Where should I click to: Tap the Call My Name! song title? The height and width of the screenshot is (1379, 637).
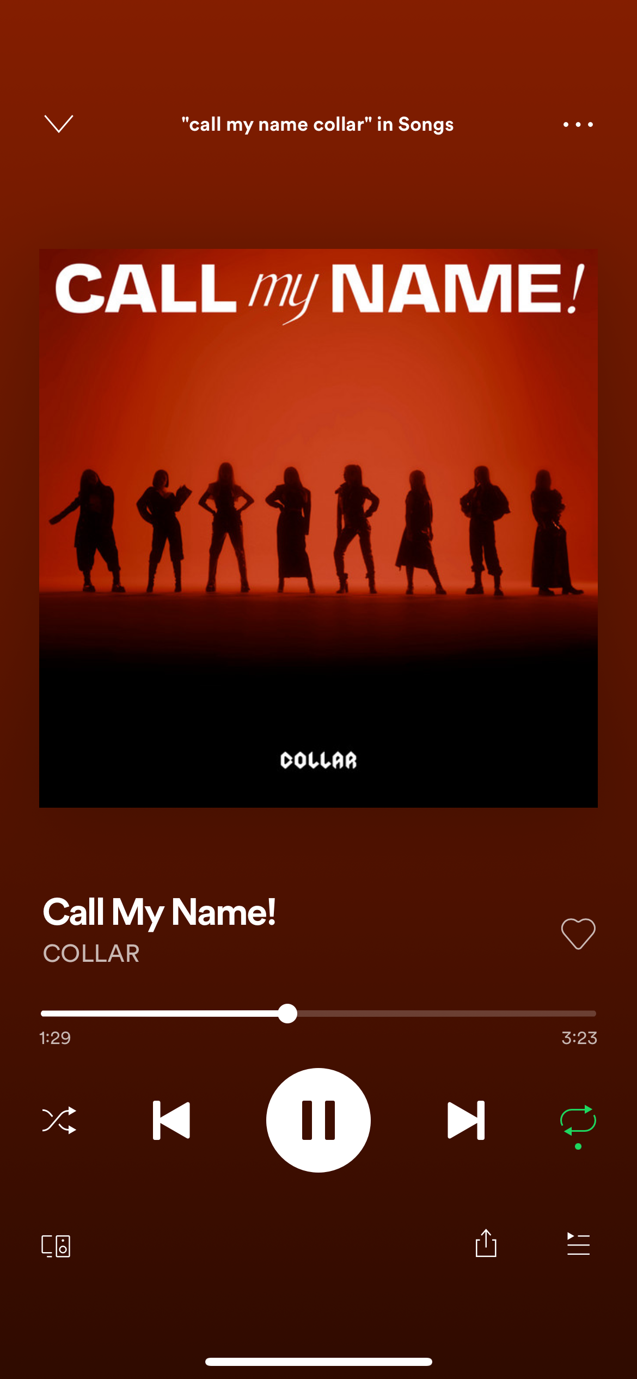pos(159,912)
